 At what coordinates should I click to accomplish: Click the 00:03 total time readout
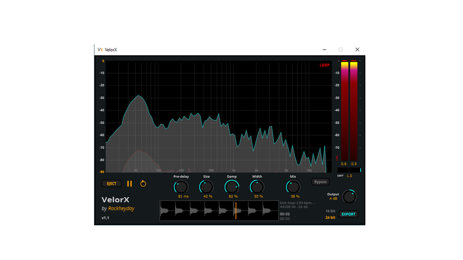click(x=285, y=219)
